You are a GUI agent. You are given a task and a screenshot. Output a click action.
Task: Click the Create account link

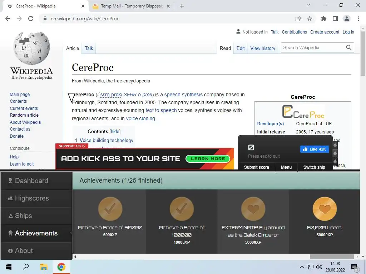point(325,32)
